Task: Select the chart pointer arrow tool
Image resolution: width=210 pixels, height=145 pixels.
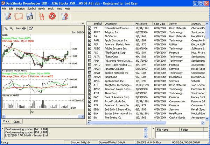Action: tap(6, 29)
